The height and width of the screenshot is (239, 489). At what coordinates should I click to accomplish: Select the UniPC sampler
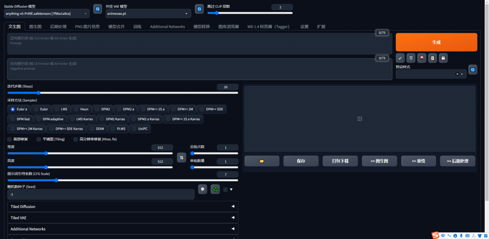click(x=140, y=129)
